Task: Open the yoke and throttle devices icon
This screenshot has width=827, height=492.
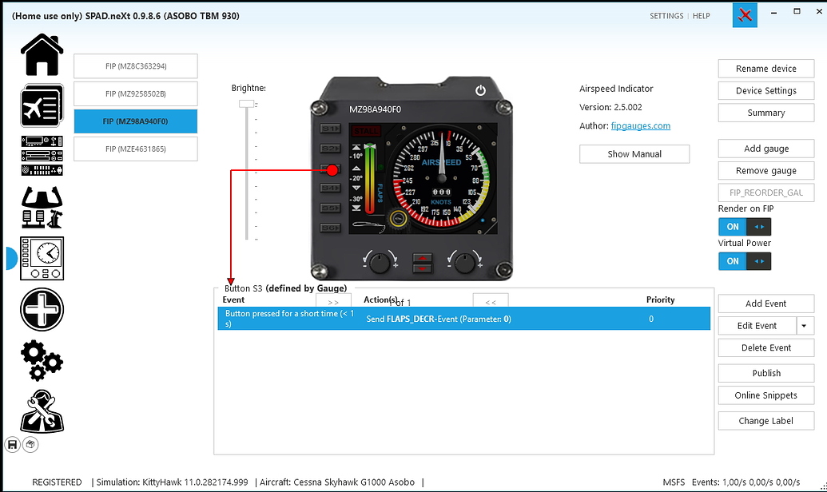Action: click(x=42, y=208)
